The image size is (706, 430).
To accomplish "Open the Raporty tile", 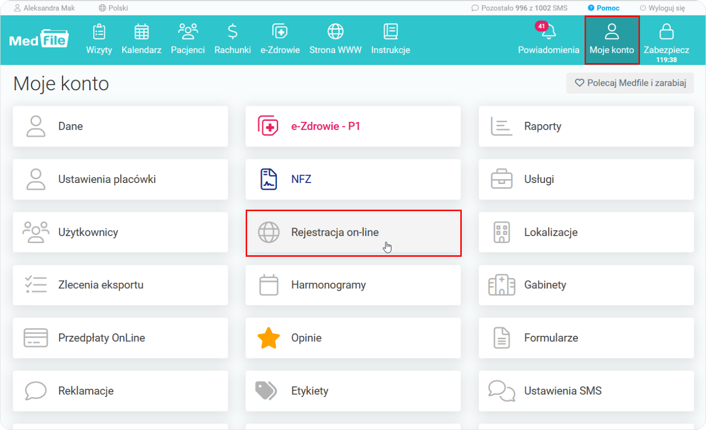I will tap(586, 126).
